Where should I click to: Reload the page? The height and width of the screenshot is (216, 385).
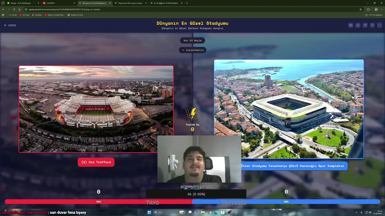14,9
